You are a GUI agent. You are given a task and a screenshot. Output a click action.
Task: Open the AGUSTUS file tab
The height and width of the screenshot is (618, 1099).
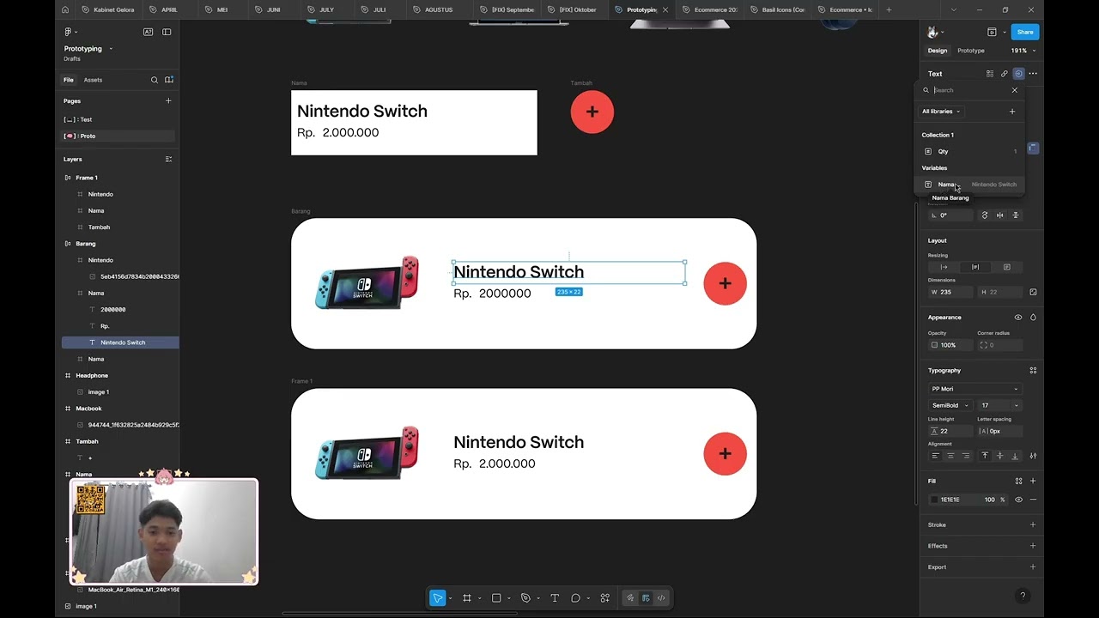[x=439, y=9]
